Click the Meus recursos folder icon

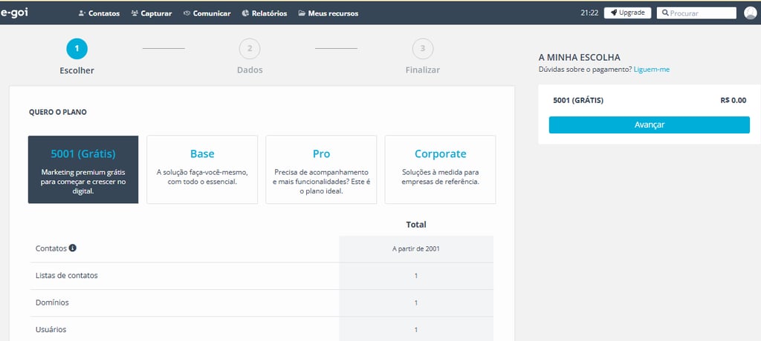point(302,13)
